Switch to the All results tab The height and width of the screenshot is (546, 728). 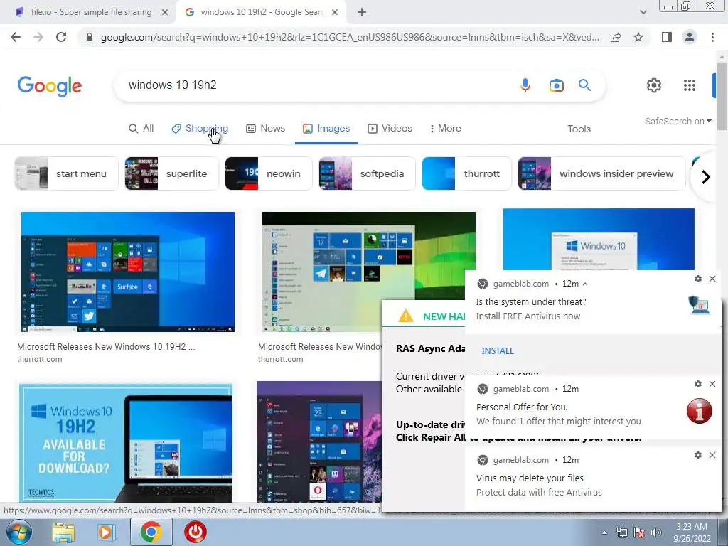[141, 129]
